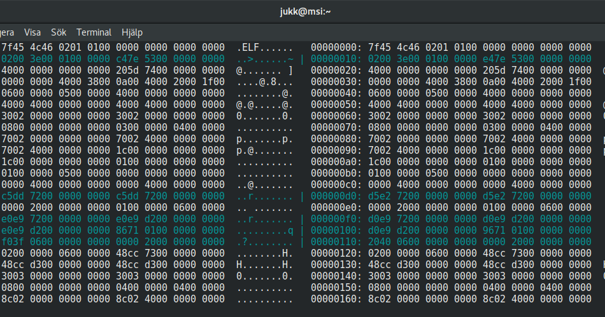
Task: Click the highlighted offset 00000110:
Action: click(336, 241)
